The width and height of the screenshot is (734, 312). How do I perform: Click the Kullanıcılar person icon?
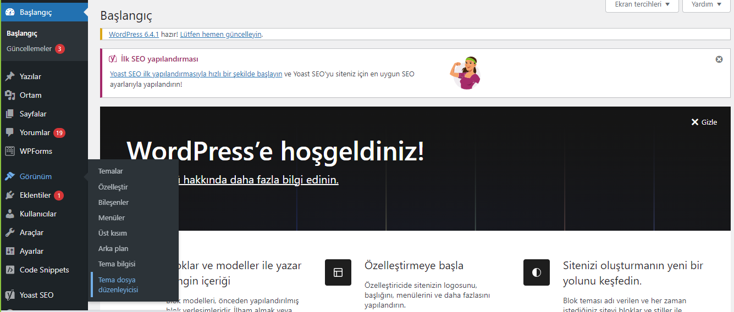click(10, 214)
